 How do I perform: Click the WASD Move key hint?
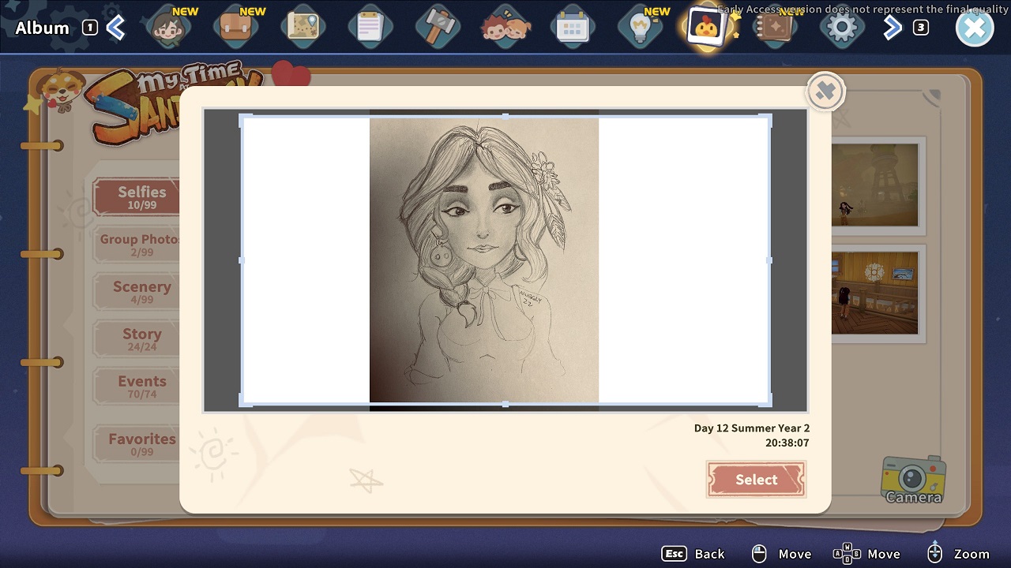coord(866,554)
